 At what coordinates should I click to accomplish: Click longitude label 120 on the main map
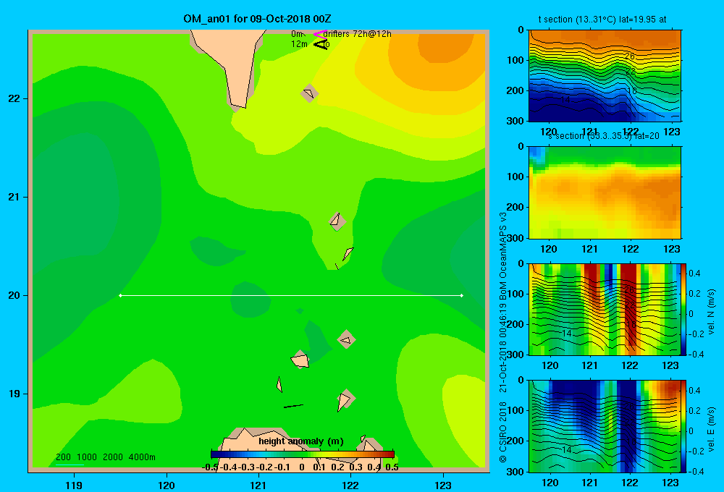point(167,485)
